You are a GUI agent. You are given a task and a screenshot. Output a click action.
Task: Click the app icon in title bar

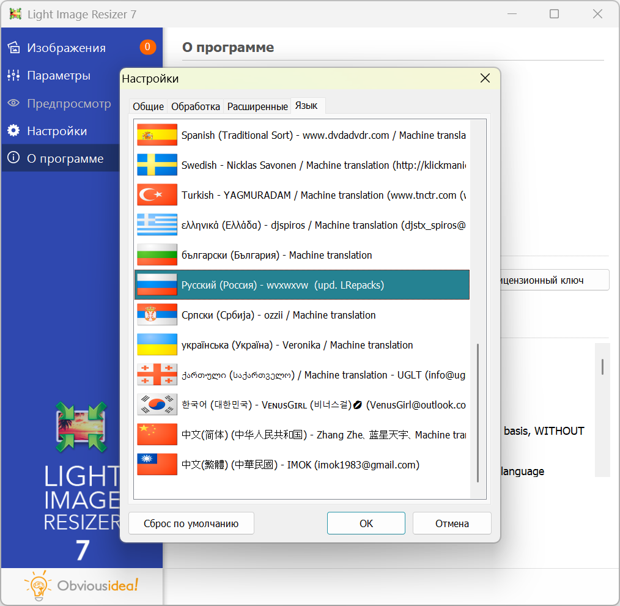[15, 14]
